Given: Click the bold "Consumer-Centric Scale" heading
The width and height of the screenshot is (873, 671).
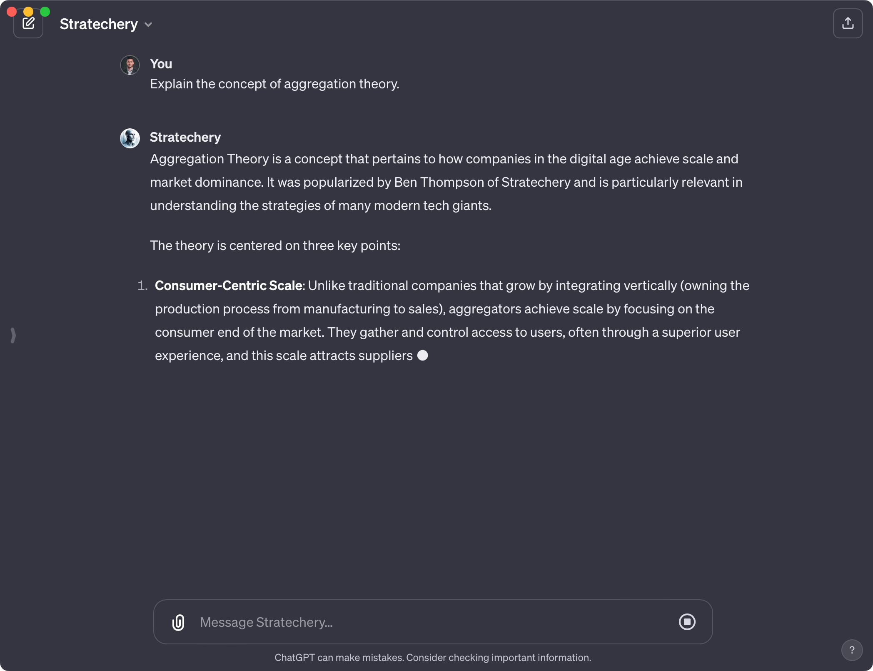Looking at the screenshot, I should (x=228, y=285).
